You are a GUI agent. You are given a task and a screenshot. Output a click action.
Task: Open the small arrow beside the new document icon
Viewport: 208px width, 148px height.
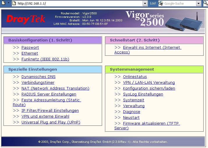(8, 3)
